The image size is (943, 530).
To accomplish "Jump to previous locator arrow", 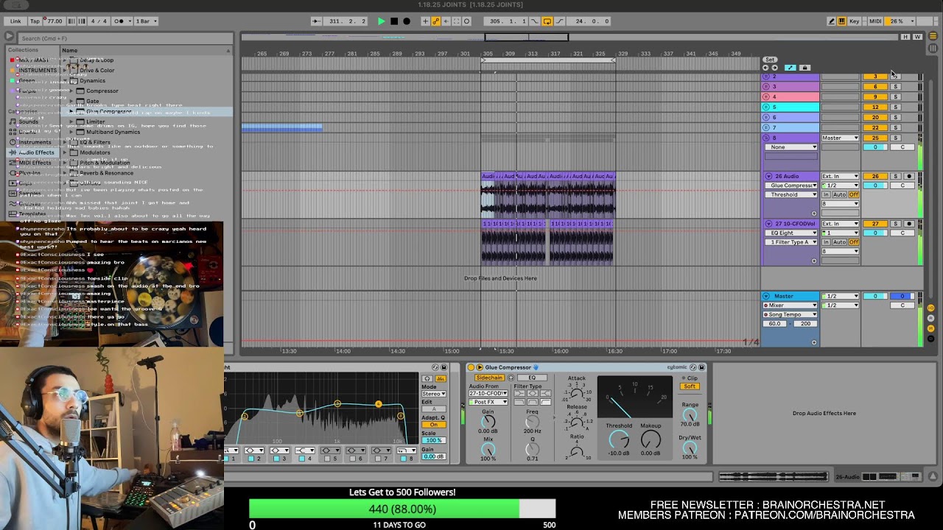I will 765,68.
